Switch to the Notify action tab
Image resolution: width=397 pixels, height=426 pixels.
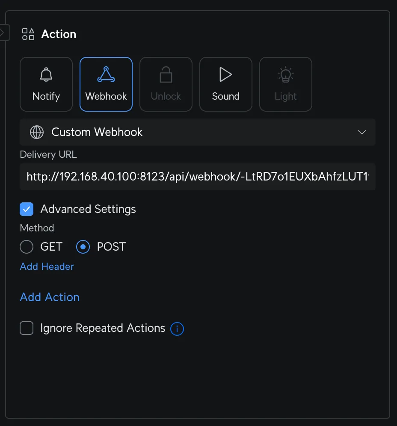[46, 84]
